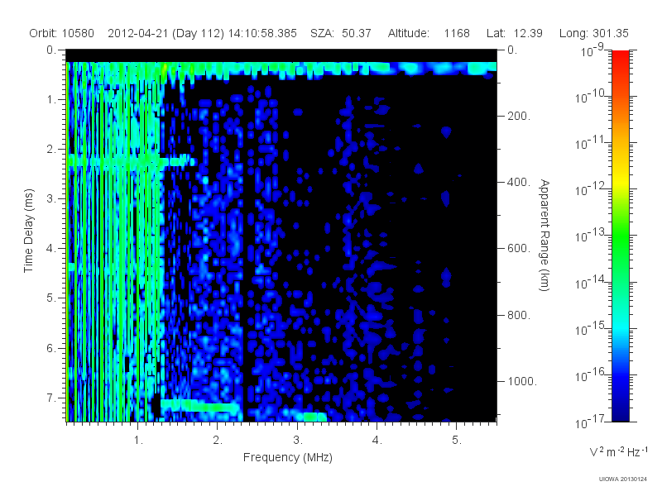
Task: Click the 4. tick on Time Delay axis
Action: 51,249
